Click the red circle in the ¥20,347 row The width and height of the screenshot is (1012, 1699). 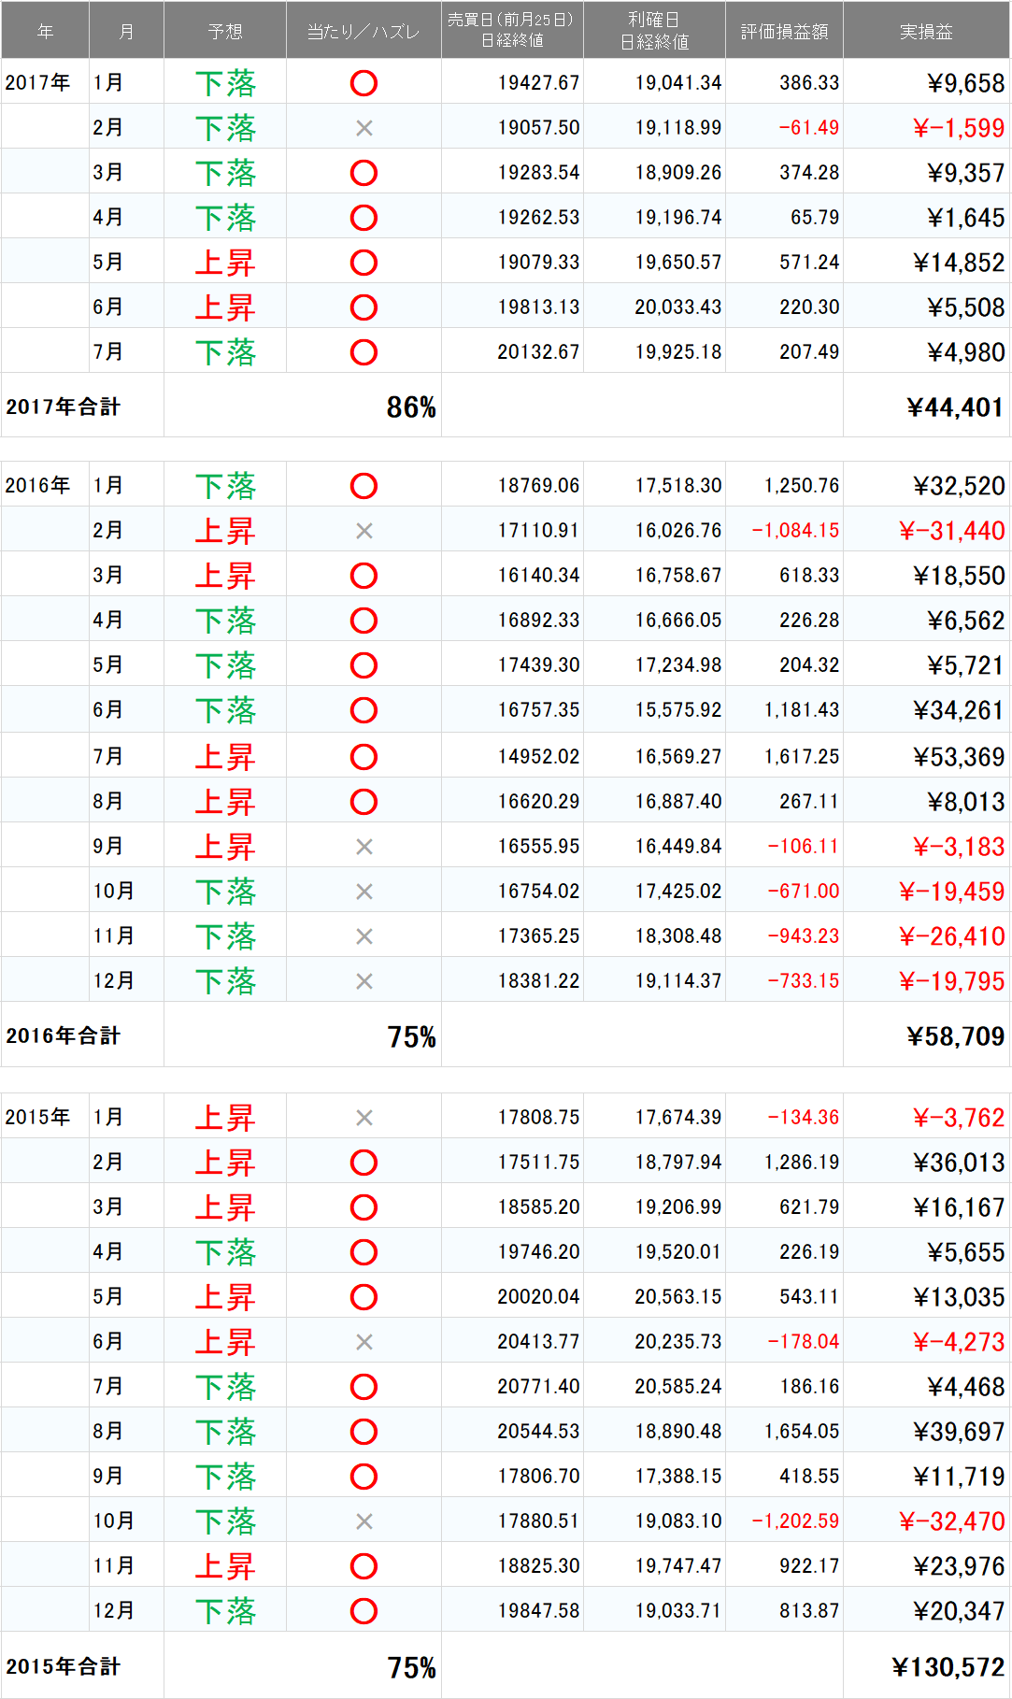pos(363,1611)
